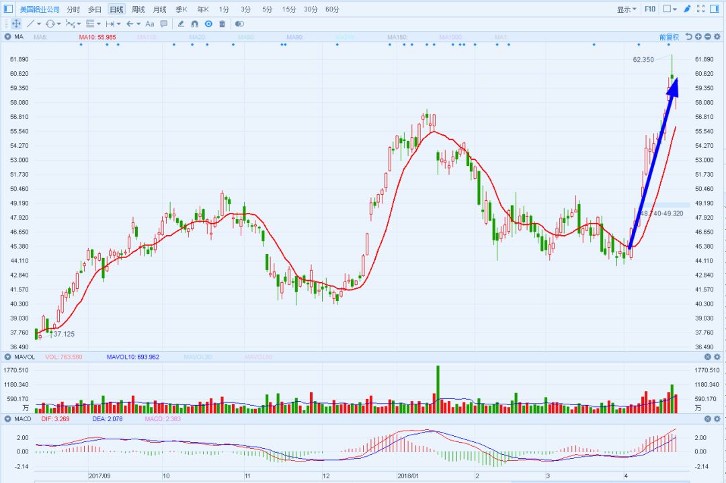Click the DIF: 3.269 MACD label
This screenshot has height=483, width=726.
tap(55, 419)
